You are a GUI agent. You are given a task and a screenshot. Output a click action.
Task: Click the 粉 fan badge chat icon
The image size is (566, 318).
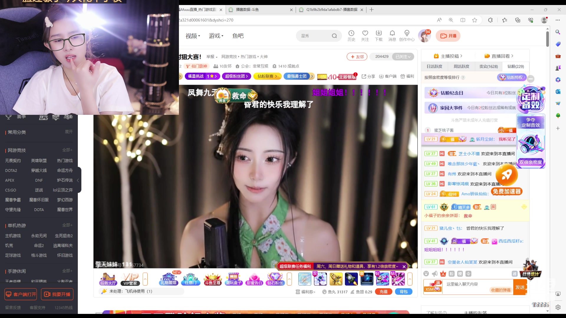[x=452, y=274]
